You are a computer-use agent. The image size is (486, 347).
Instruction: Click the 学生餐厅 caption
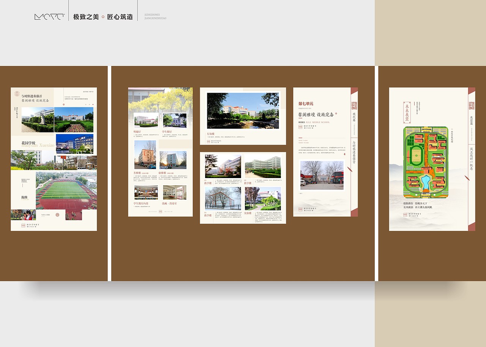click(x=167, y=132)
